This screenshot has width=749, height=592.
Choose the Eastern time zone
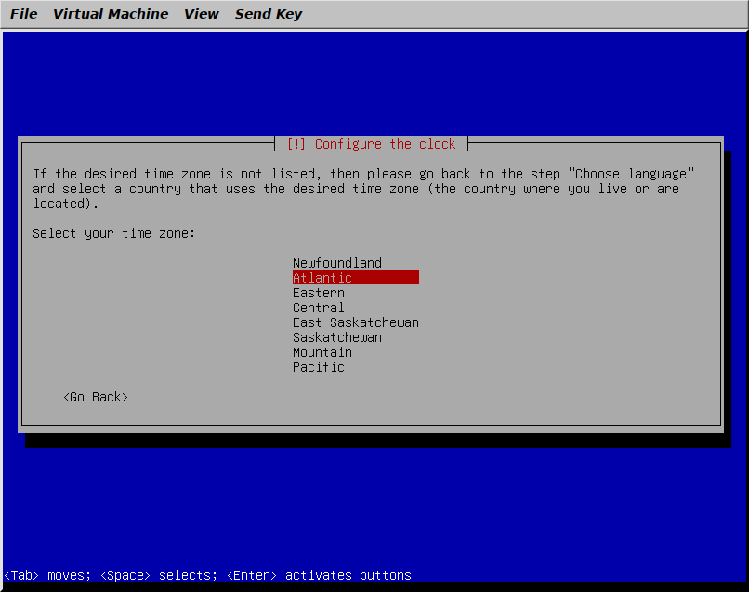[x=318, y=293]
